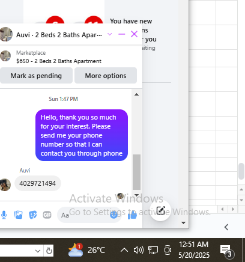245x262 pixels.
Task: Collapse the side panel with left chevron
Action: [226, 227]
